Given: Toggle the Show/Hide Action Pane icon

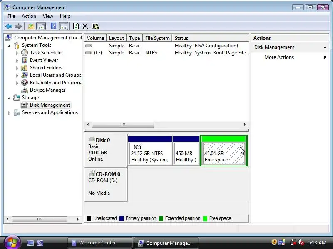Looking at the screenshot, I should tap(64, 26).
